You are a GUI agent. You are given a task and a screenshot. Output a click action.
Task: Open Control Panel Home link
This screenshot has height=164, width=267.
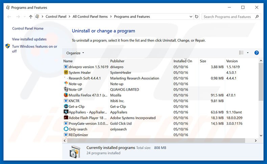[x=28, y=28]
